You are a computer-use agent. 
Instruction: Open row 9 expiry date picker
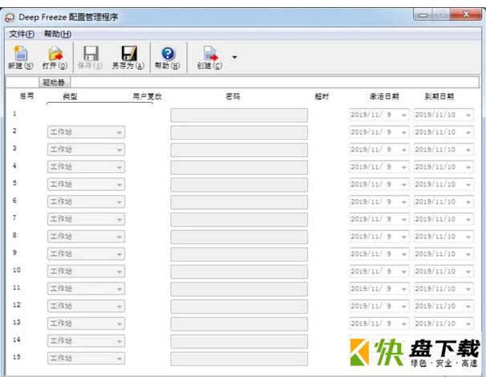(x=443, y=254)
